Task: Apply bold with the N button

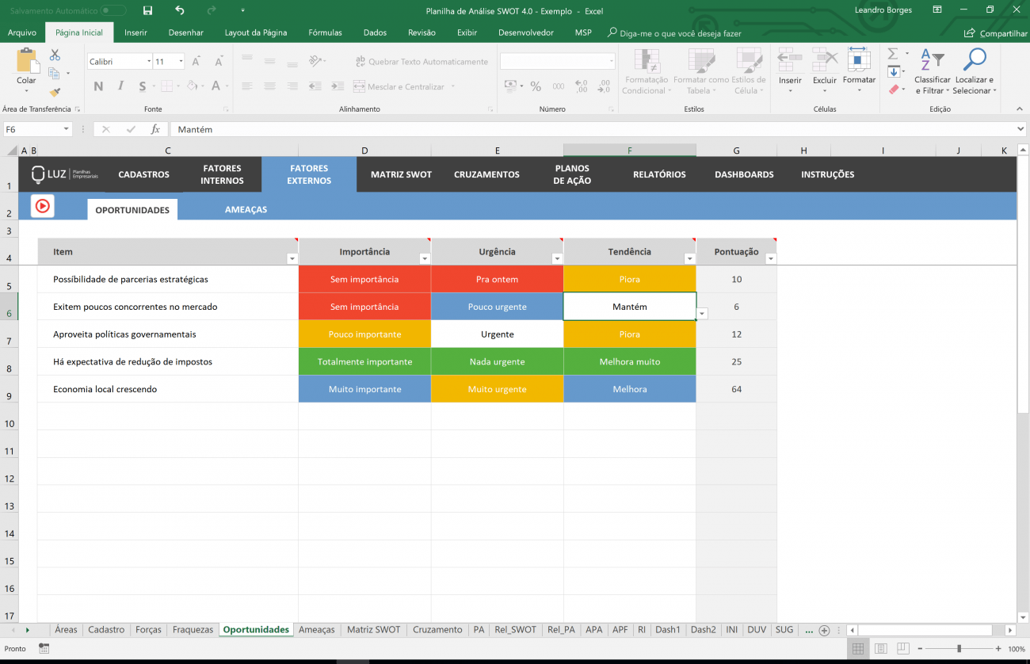Action: click(x=98, y=86)
